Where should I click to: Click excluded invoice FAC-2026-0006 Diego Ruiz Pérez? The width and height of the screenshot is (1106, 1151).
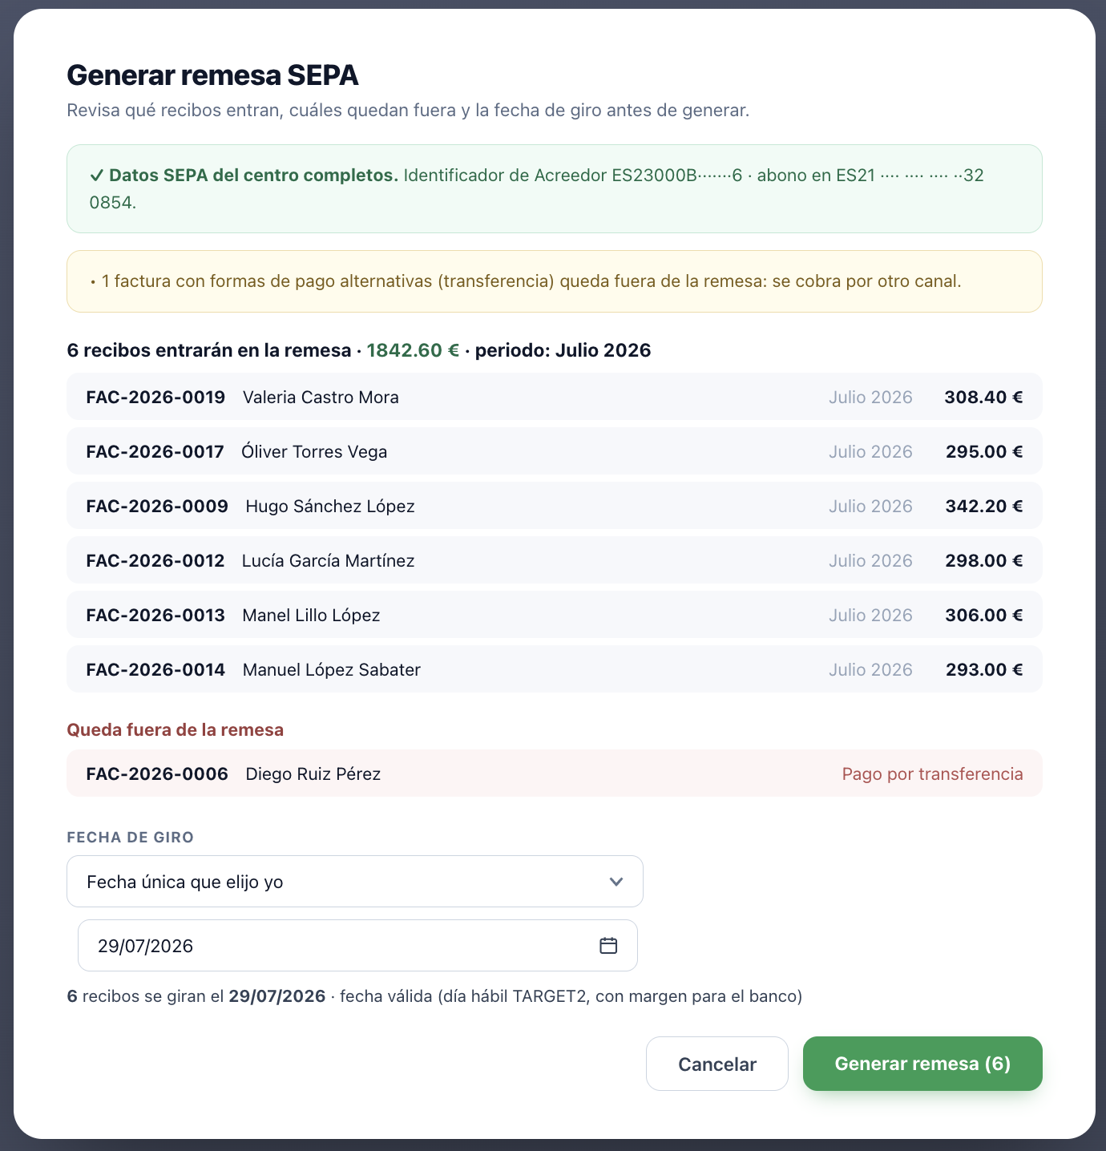[555, 773]
